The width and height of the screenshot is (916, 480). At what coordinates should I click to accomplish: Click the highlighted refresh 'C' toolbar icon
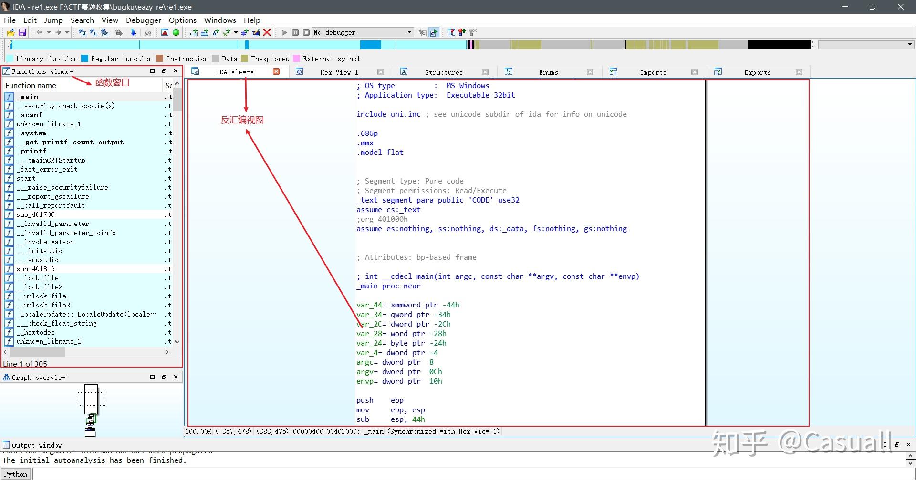click(x=434, y=32)
